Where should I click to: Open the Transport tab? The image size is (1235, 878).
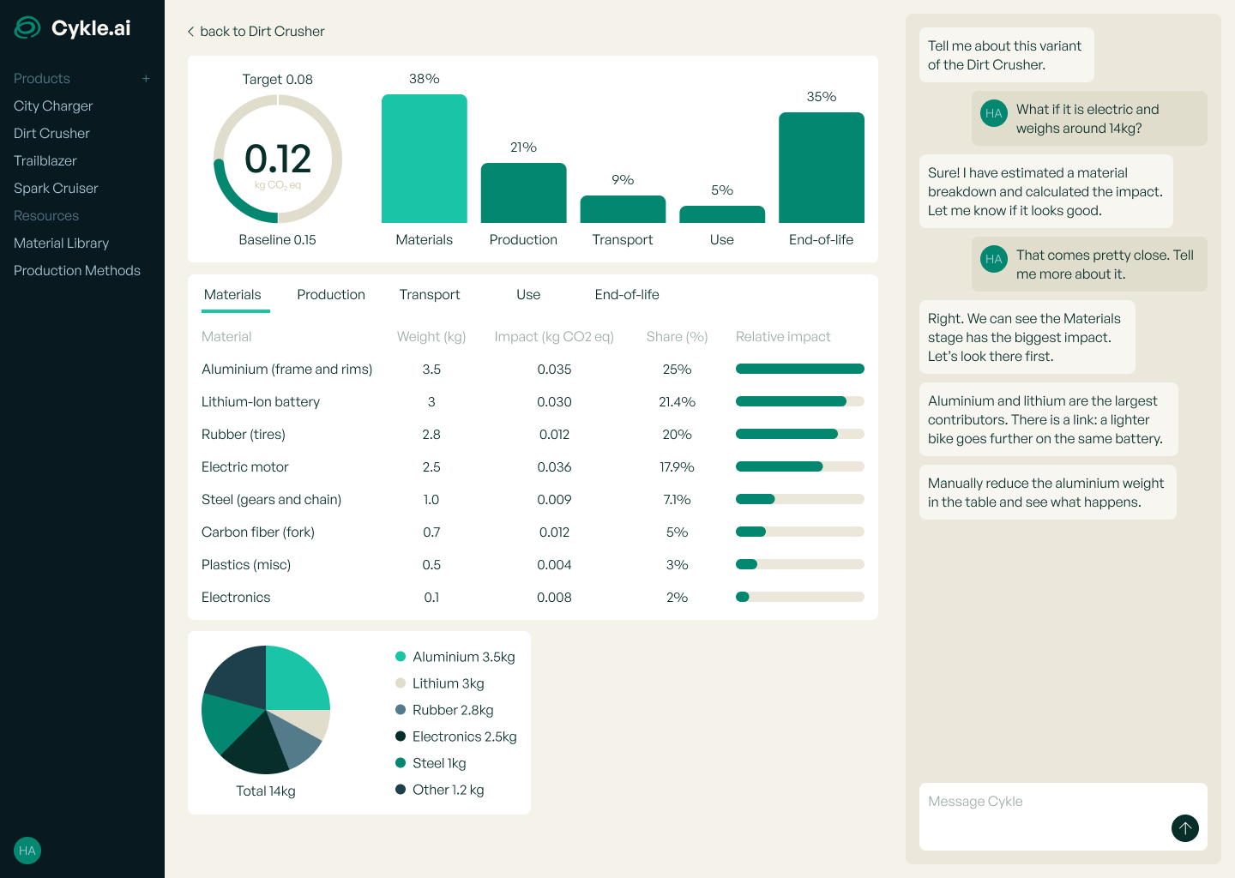click(x=429, y=295)
